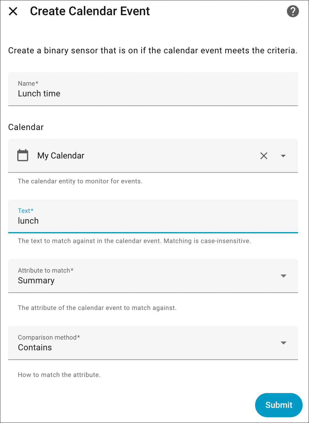Click the blue Text* field label

tap(25, 211)
